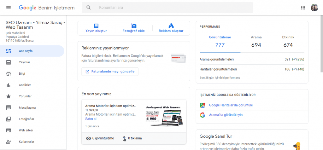Click the Fotoğraflar gallery icon
Viewport: 323px width, 150px height.
tap(9, 119)
